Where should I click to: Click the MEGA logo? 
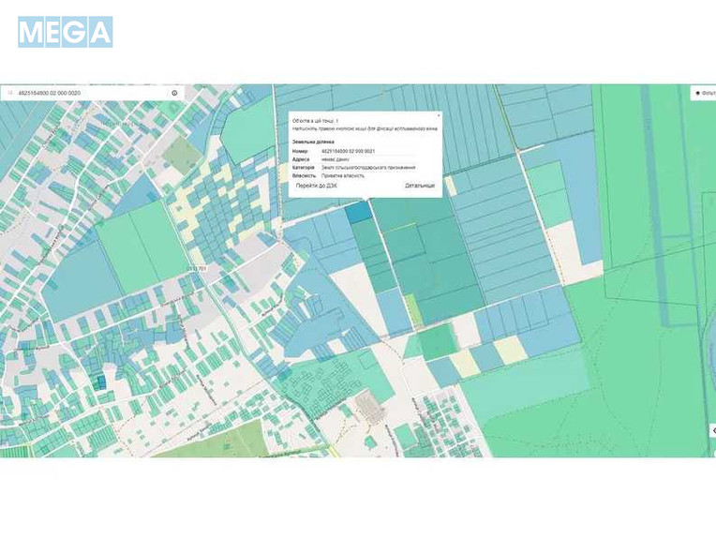coord(65,32)
